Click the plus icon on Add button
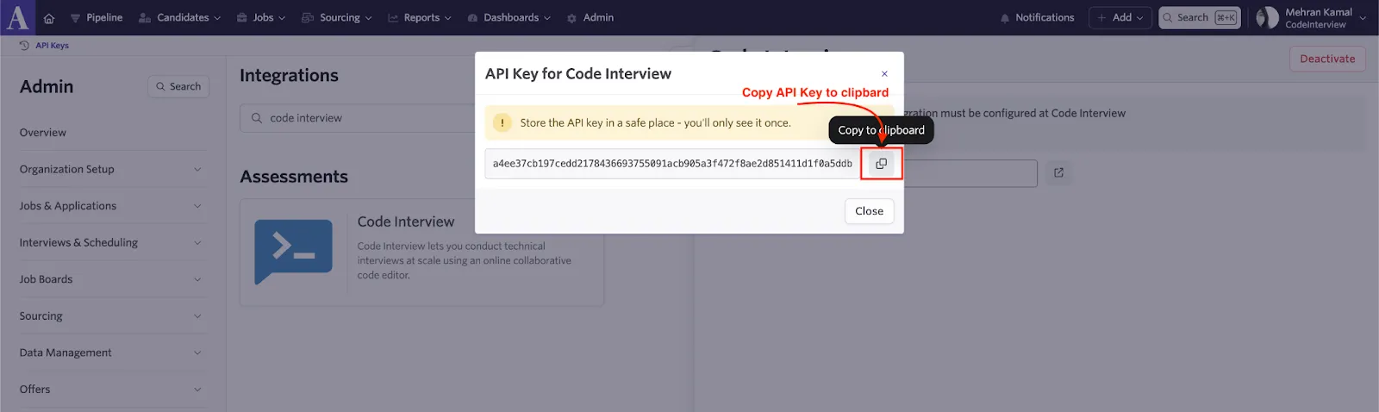This screenshot has width=1379, height=412. click(x=1101, y=17)
